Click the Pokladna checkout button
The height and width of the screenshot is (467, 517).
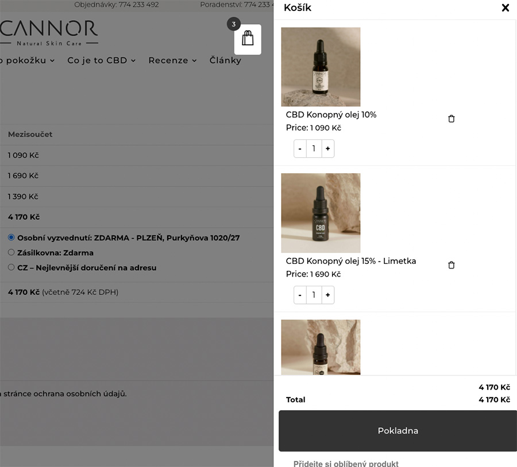[x=398, y=431]
